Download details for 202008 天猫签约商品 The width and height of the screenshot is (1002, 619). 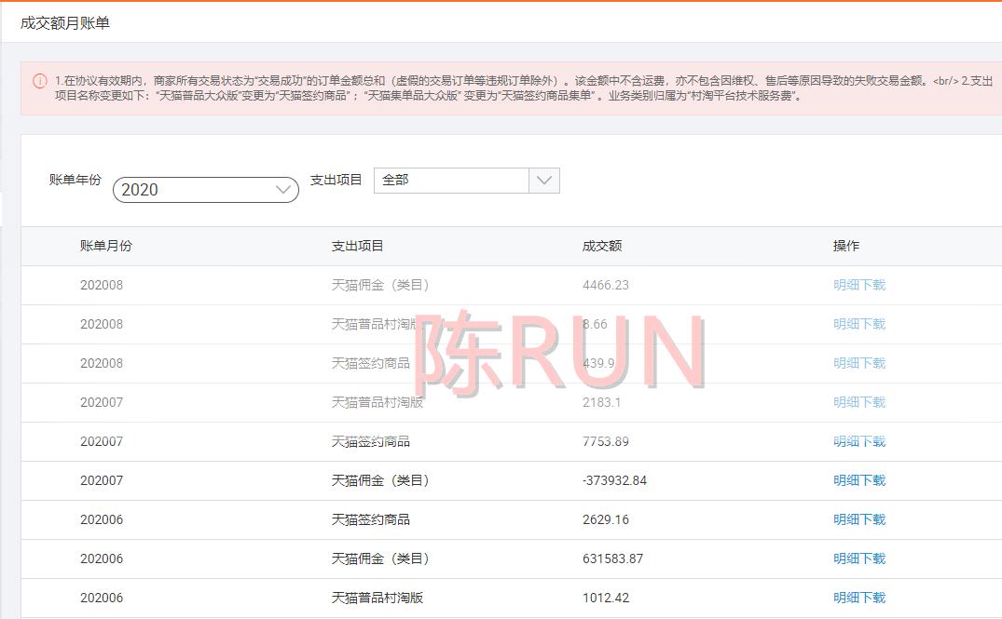coord(858,363)
